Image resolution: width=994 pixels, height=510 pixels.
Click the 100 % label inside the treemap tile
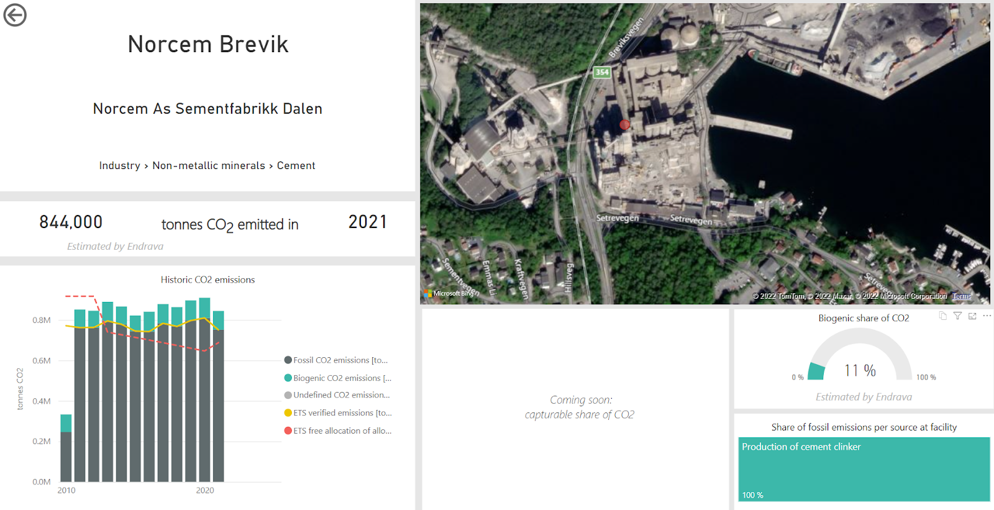[752, 495]
